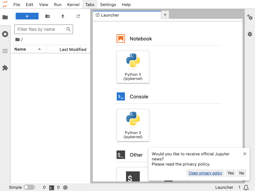Click the JupyterLab logo
Image resolution: width=255 pixels, height=191 pixels.
pyautogui.click(x=5, y=4)
